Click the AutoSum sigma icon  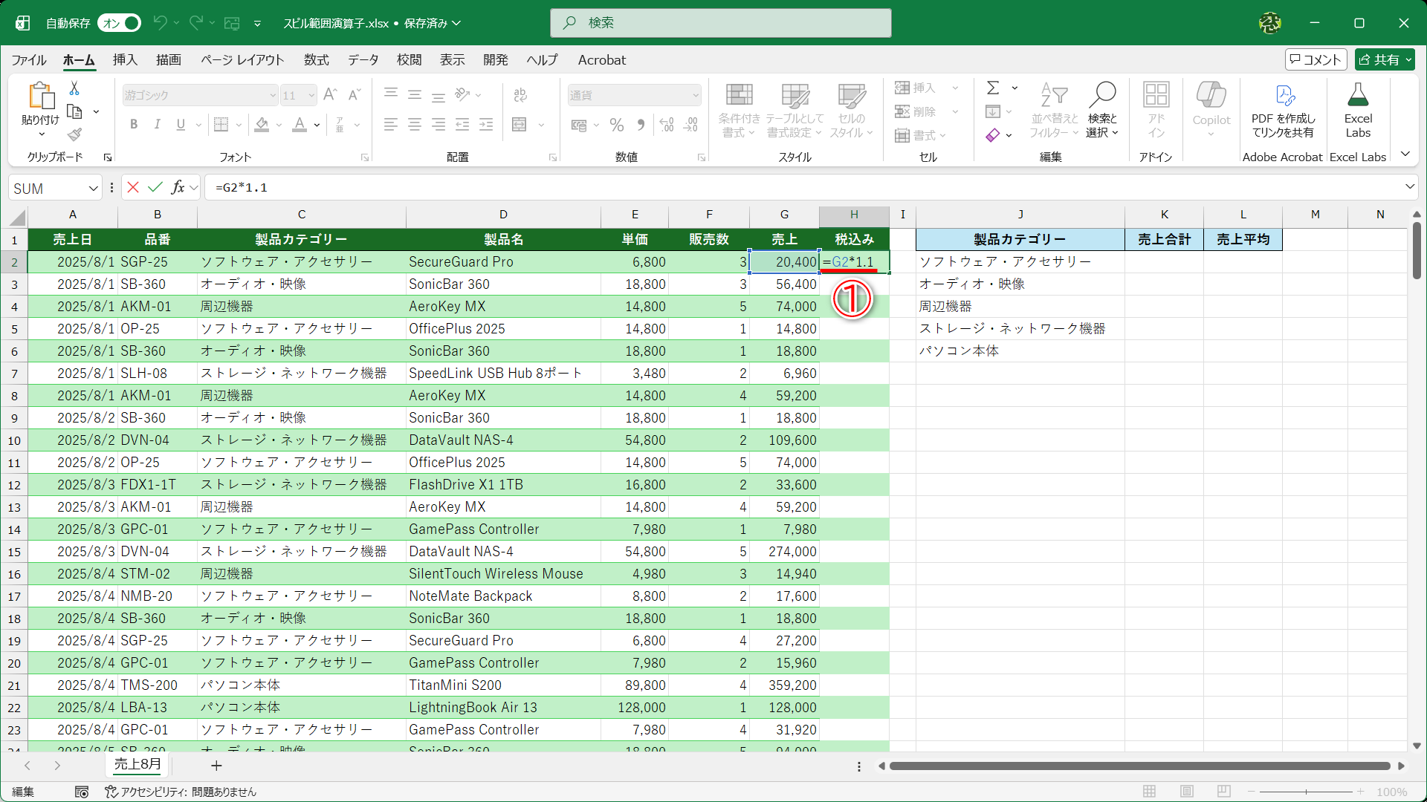click(x=993, y=88)
